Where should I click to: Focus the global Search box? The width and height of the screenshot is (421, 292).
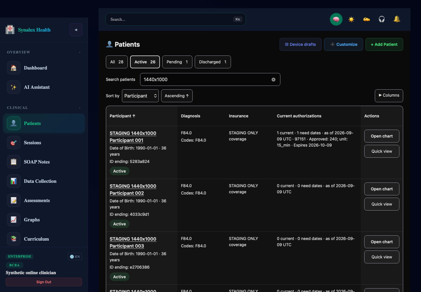point(176,19)
